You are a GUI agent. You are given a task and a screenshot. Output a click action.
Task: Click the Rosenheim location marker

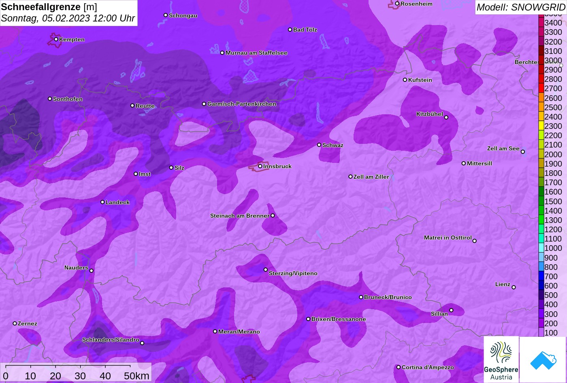397,4
